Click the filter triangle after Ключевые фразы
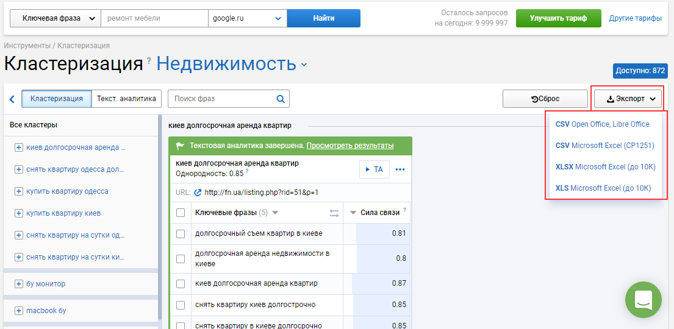The height and width of the screenshot is (329, 674). (x=276, y=213)
